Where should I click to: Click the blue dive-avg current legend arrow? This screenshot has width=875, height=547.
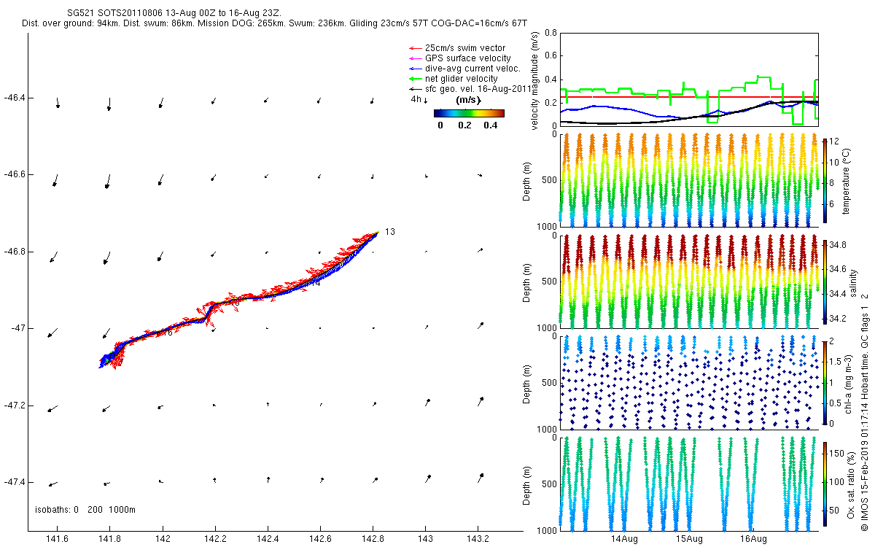415,69
